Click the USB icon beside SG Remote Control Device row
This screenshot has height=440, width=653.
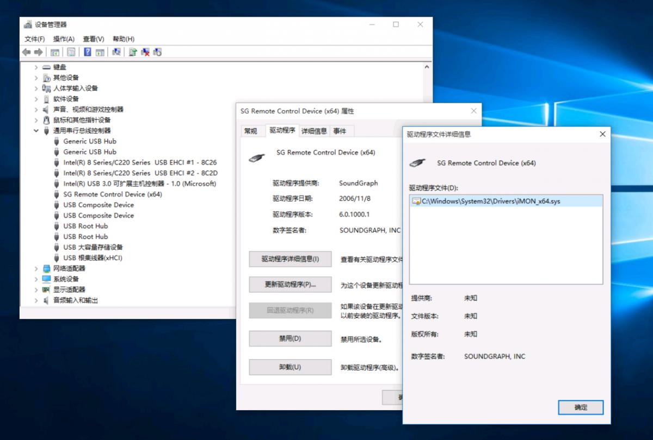[57, 194]
